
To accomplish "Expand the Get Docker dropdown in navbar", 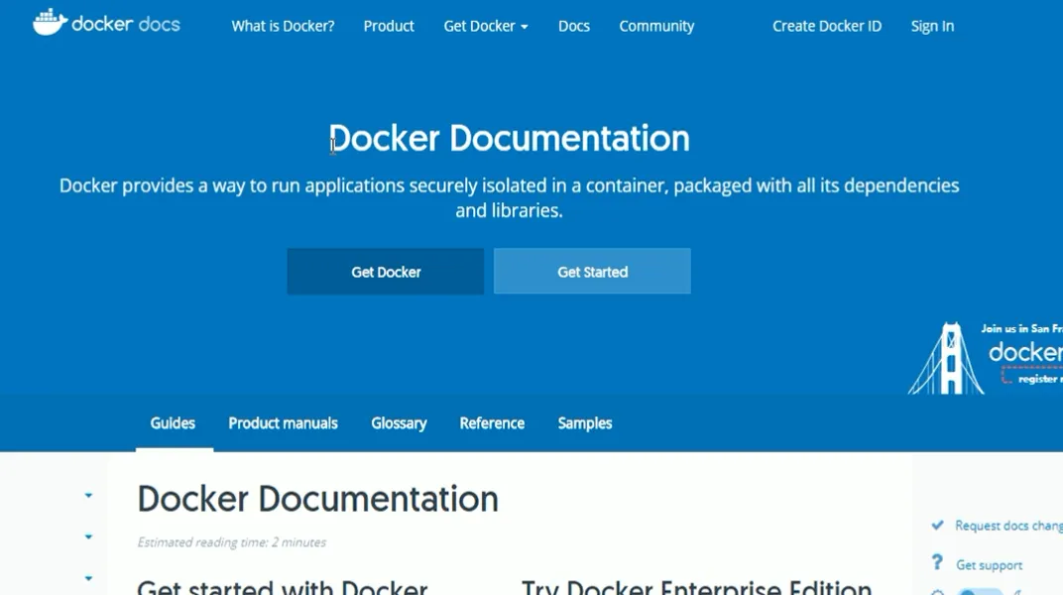I will [x=486, y=26].
